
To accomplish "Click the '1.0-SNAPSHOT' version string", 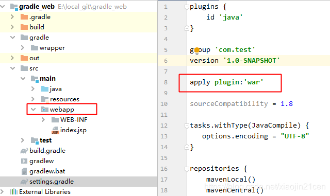I will pyautogui.click(x=251, y=61).
